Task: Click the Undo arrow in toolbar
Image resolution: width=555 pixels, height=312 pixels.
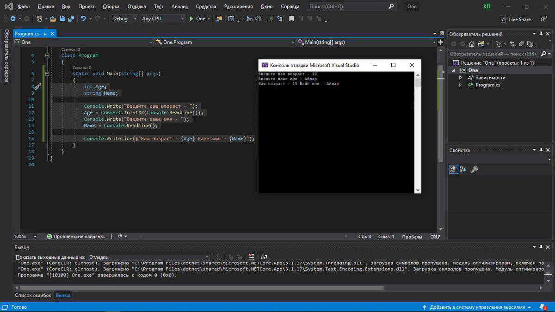Action: tap(83, 19)
